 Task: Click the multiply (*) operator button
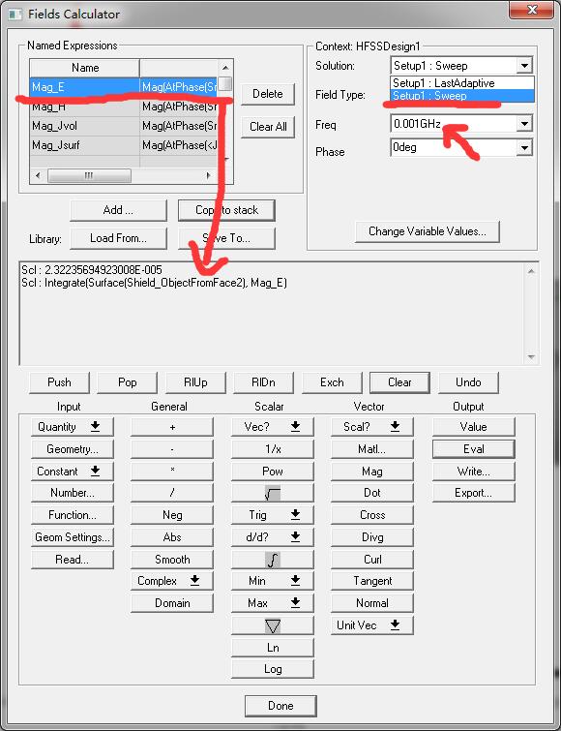click(x=172, y=471)
